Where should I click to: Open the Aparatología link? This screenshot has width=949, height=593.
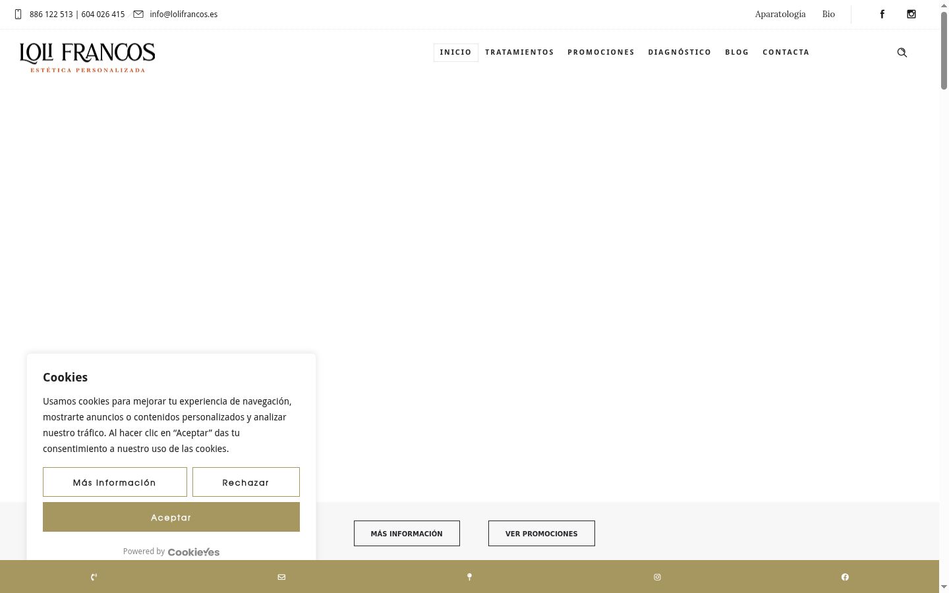[x=780, y=14]
